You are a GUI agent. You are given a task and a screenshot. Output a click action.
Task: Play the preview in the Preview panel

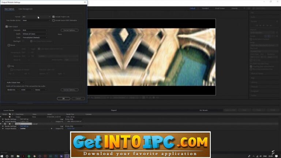[x=263, y=26]
